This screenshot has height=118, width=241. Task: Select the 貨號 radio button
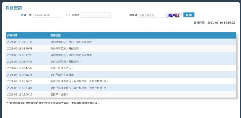tap(22, 15)
